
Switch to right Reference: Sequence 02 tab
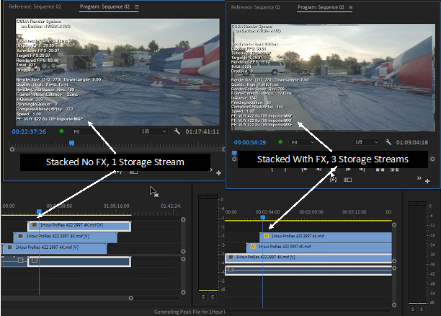255,7
